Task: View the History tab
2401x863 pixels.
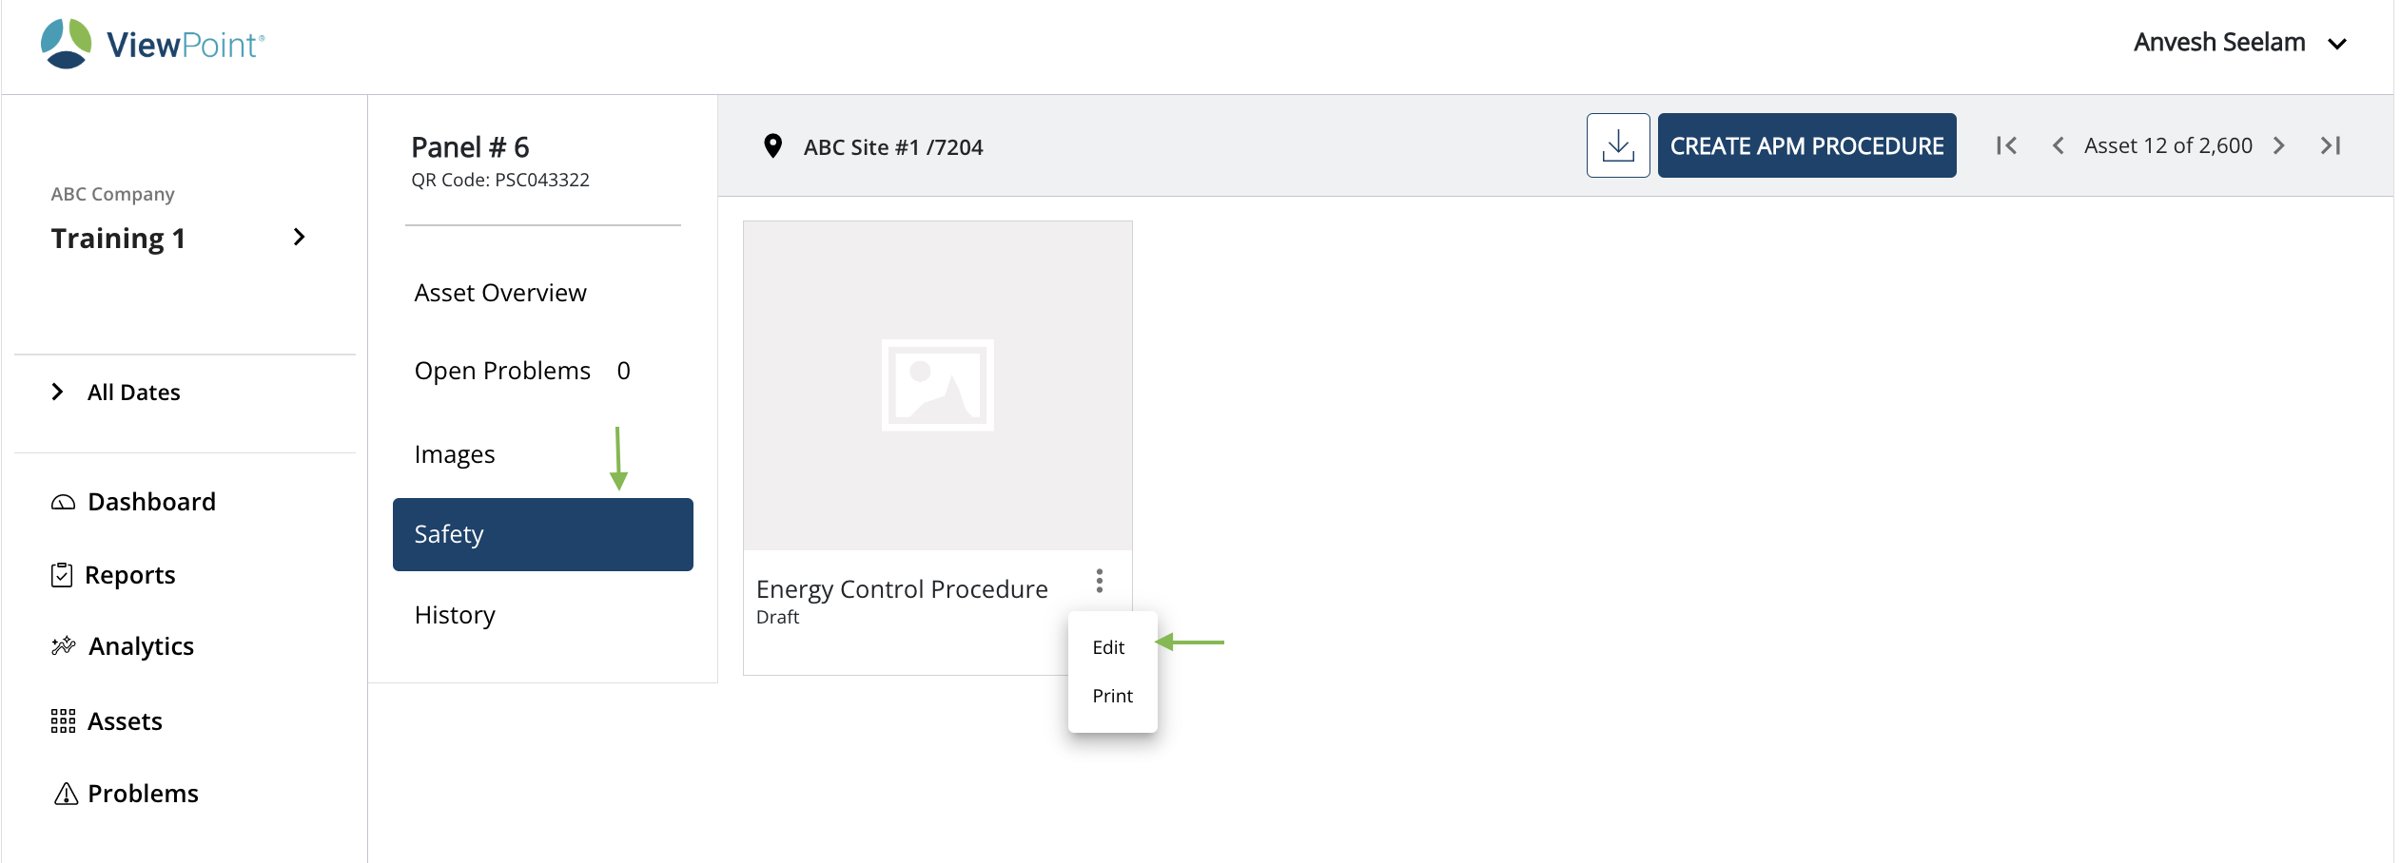Action: (455, 615)
